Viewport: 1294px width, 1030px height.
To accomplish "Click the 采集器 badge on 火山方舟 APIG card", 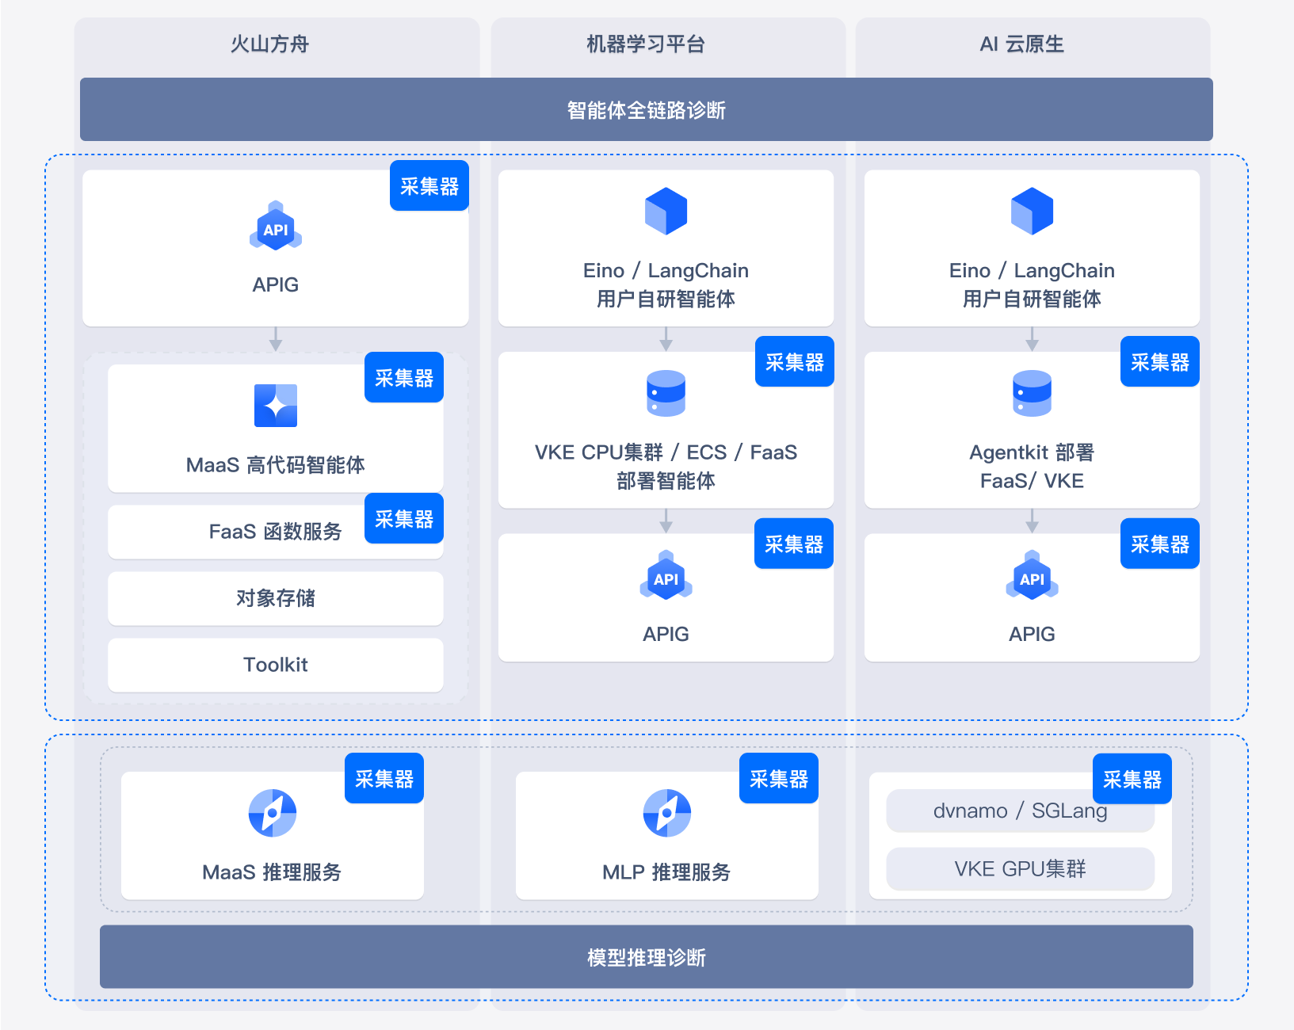I will (429, 186).
